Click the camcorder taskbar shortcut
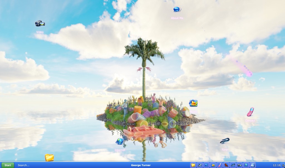 pos(239,165)
